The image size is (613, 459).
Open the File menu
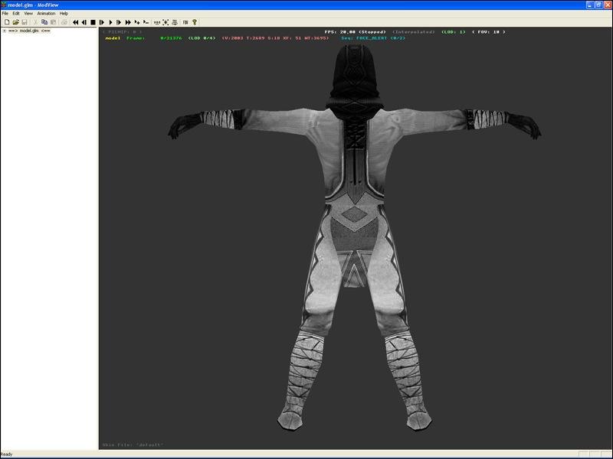[5, 13]
